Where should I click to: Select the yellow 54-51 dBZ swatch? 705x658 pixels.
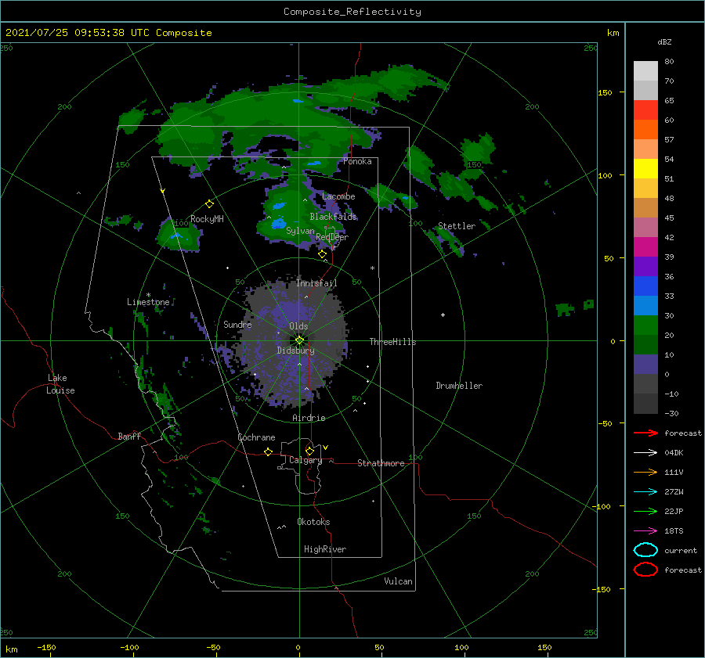click(645, 168)
